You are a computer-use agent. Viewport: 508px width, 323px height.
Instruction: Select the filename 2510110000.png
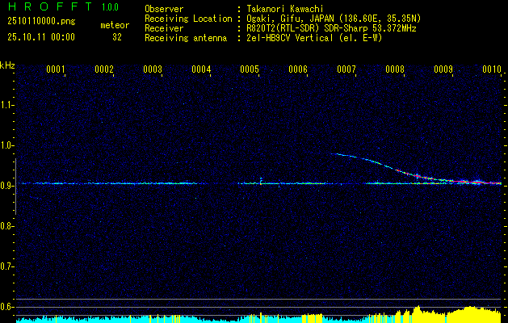[x=41, y=22]
